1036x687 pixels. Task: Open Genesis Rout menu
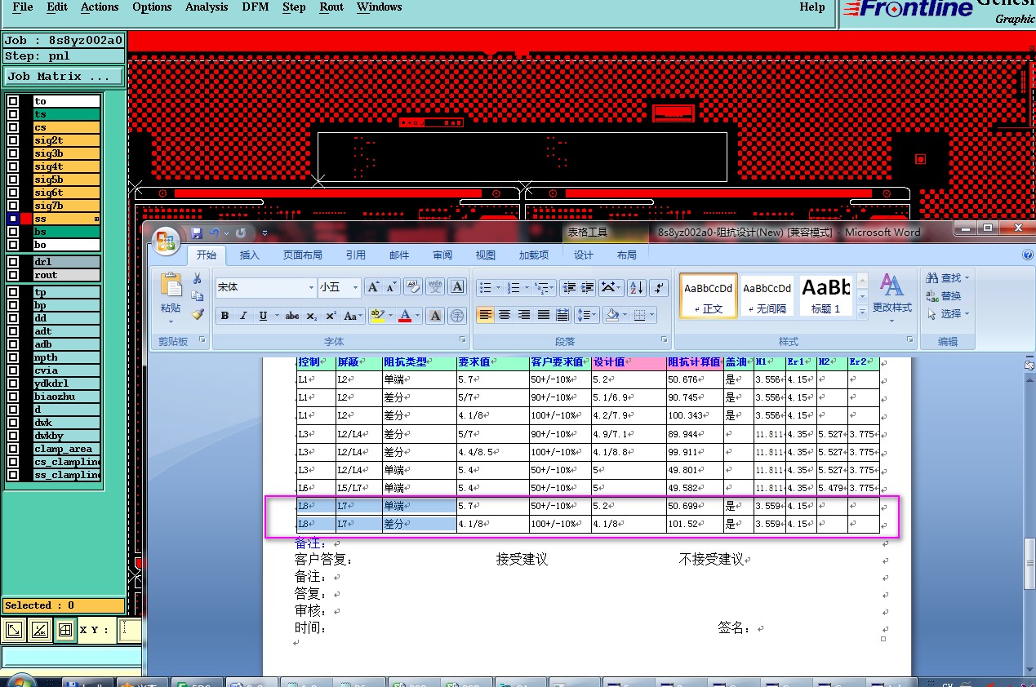pos(331,7)
